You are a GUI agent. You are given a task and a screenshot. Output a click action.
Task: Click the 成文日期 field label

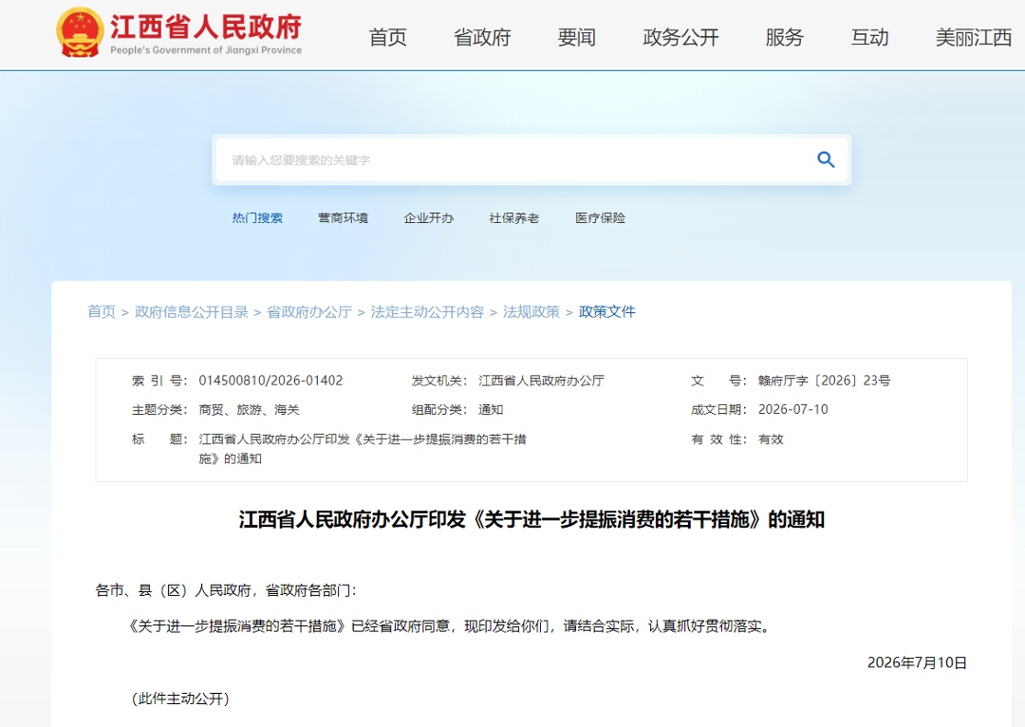pos(719,409)
